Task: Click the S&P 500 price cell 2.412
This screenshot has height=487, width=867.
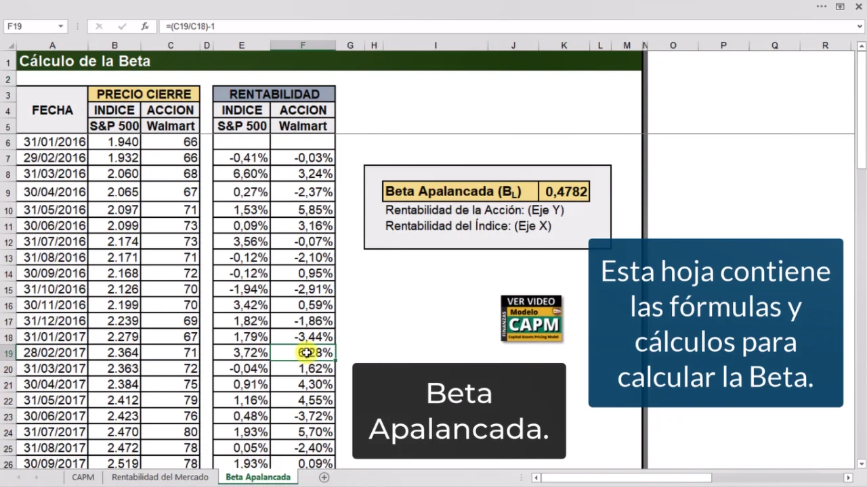Action: 114,400
